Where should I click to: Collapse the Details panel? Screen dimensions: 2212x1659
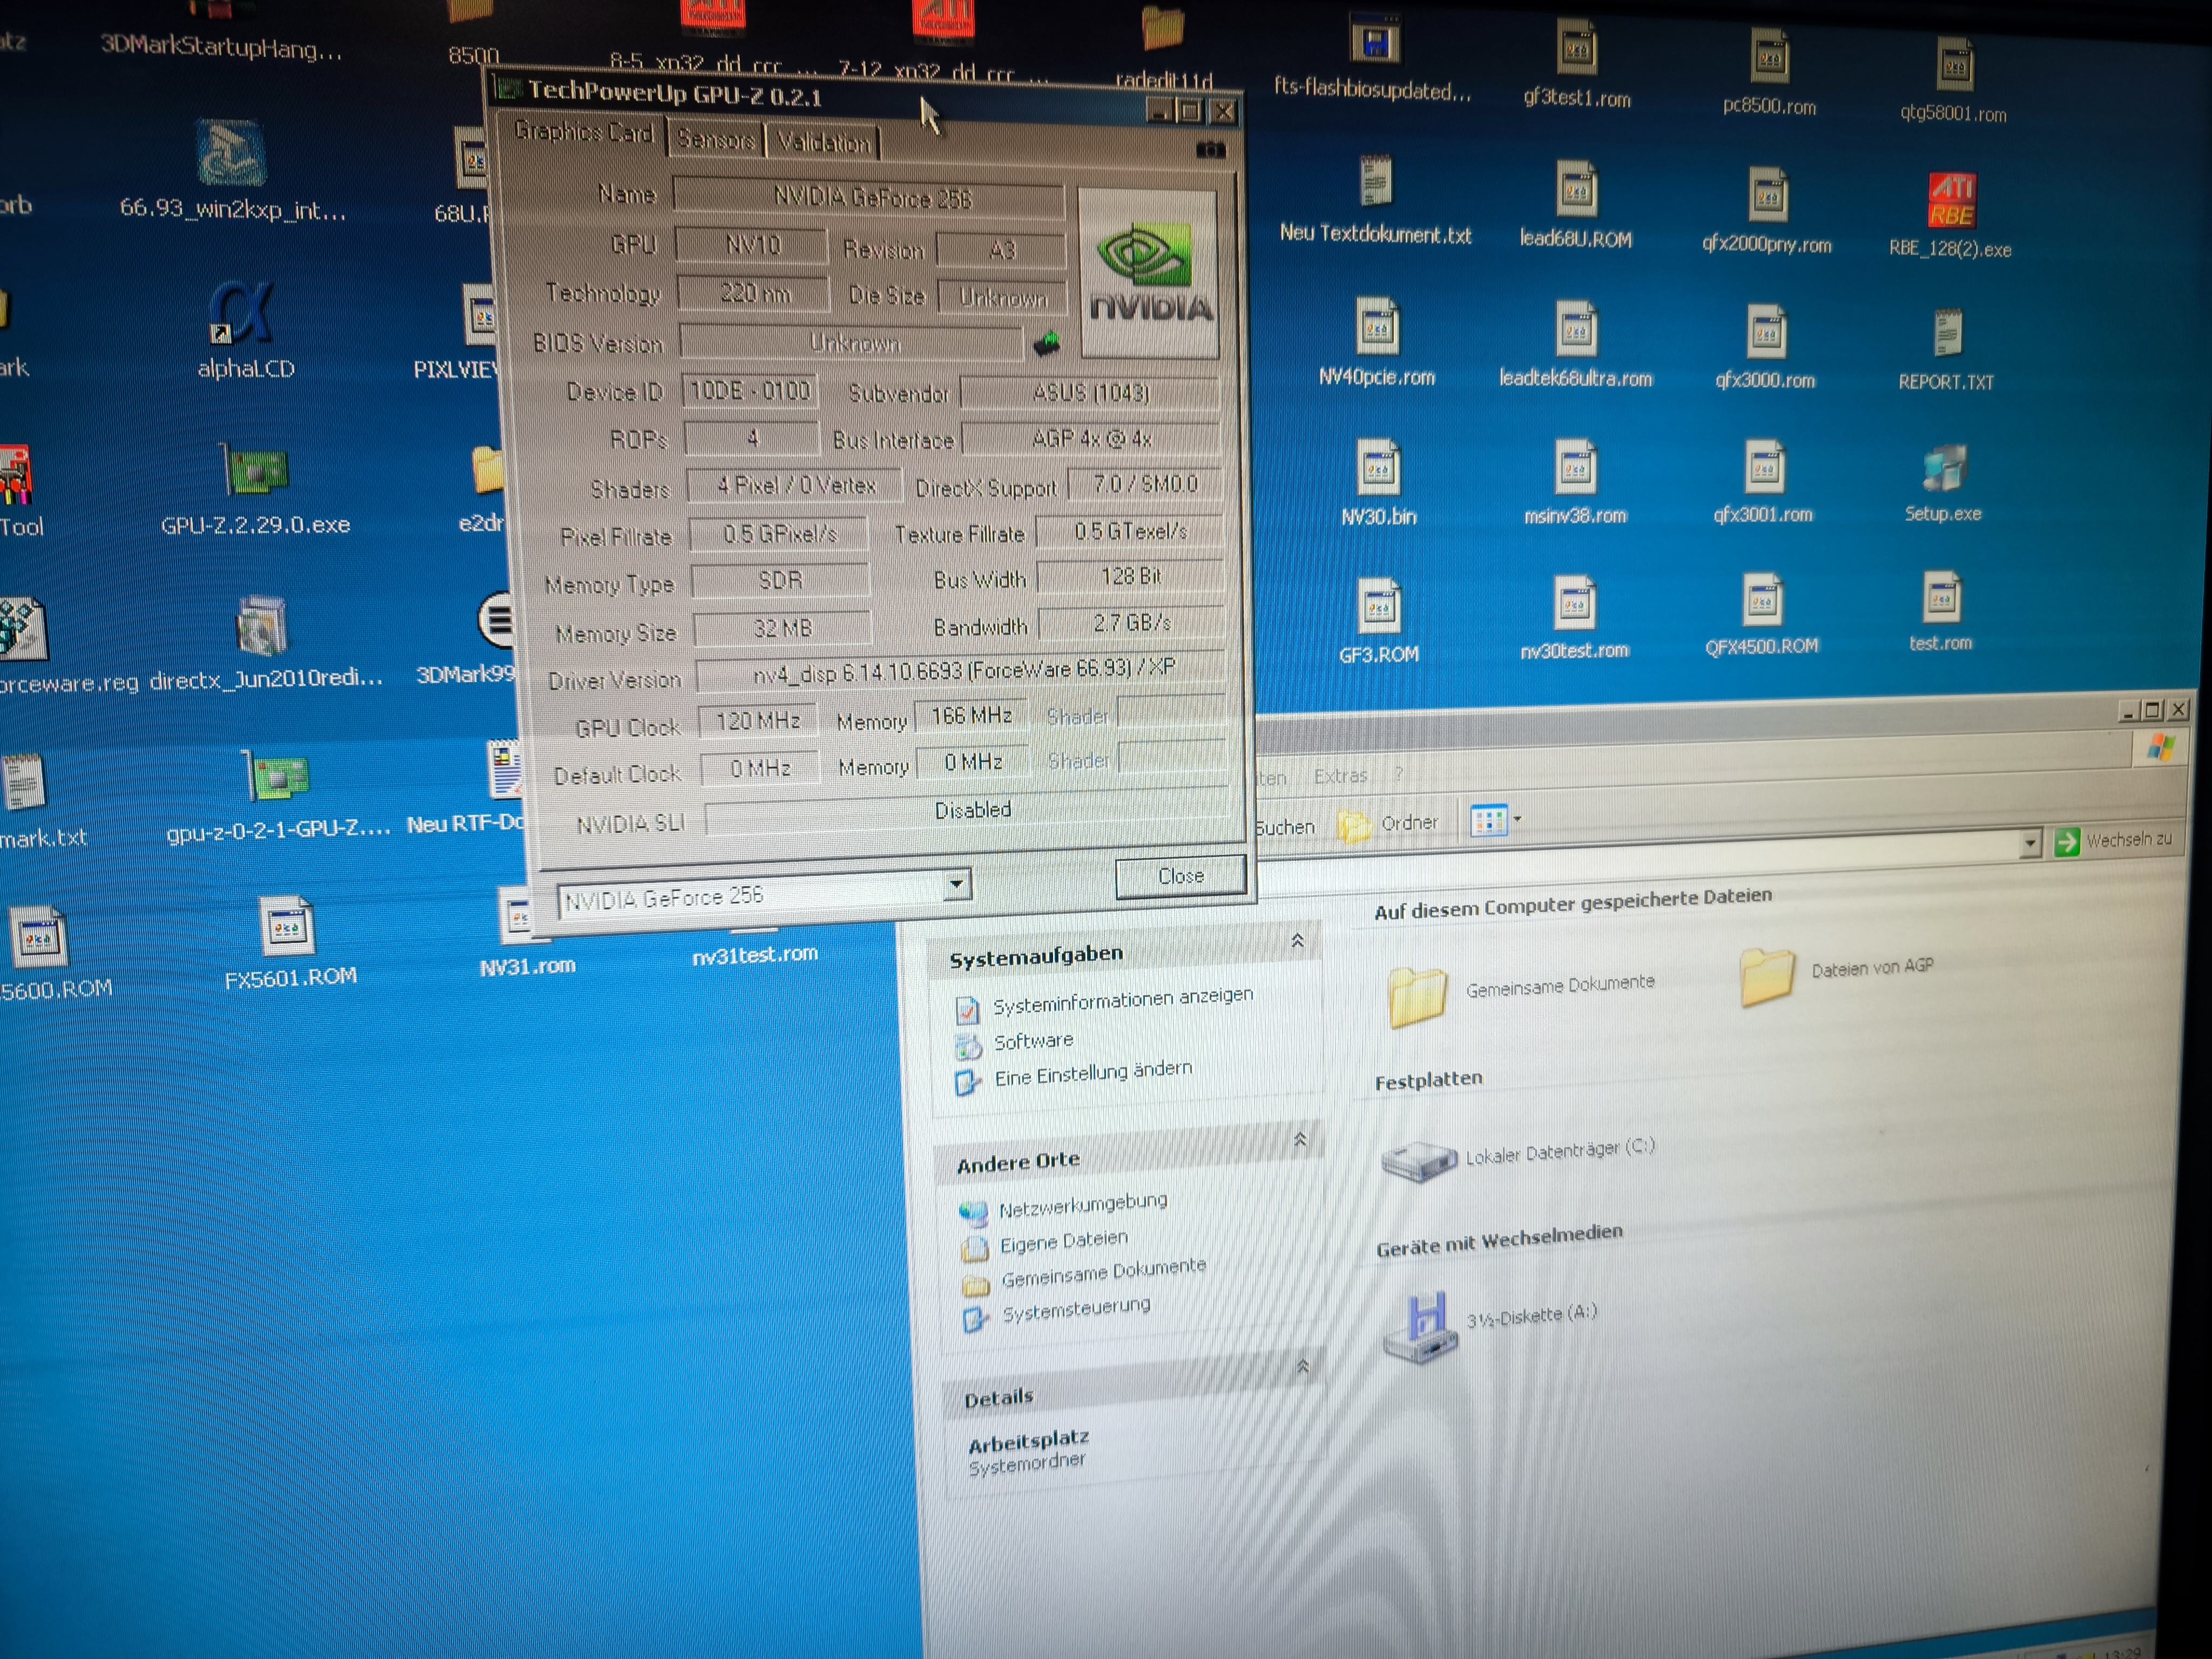(1302, 1366)
